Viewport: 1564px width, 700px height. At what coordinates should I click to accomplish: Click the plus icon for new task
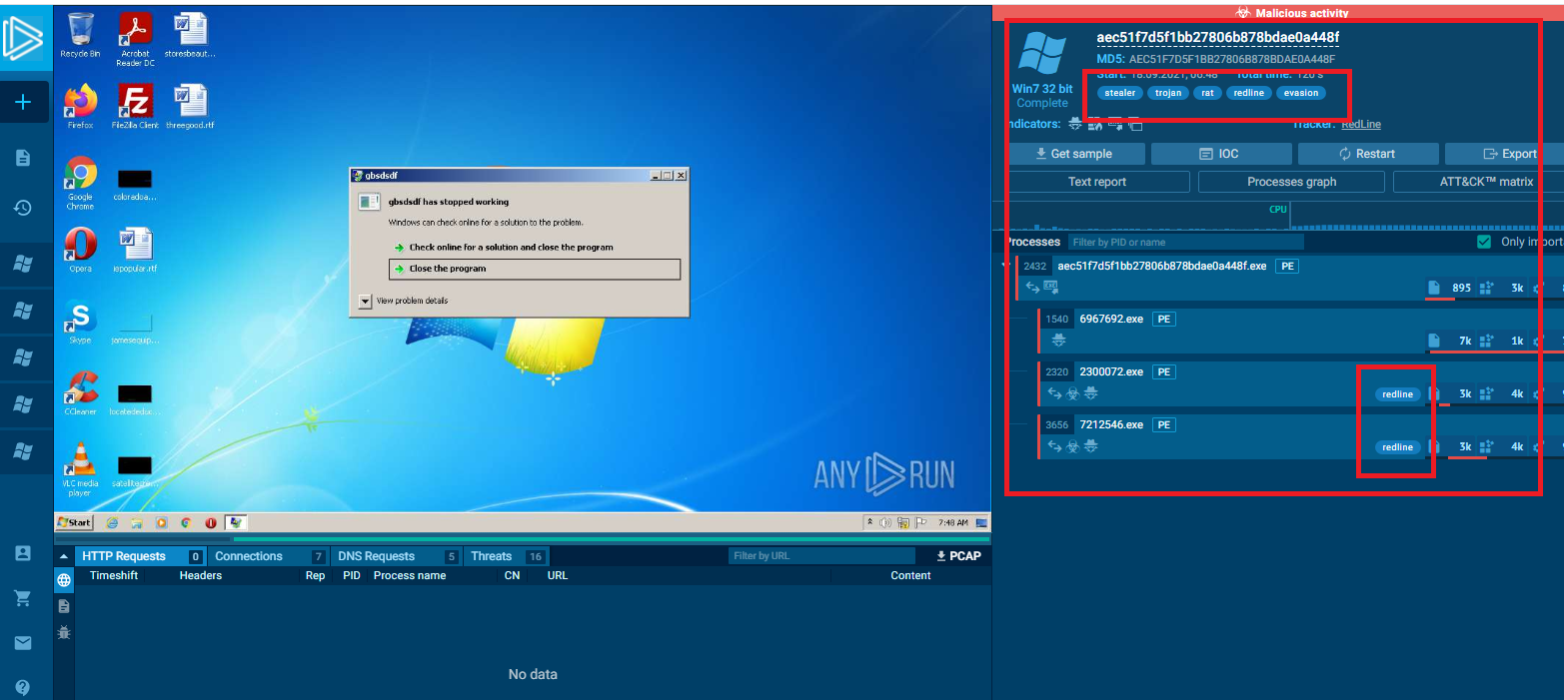coord(23,103)
